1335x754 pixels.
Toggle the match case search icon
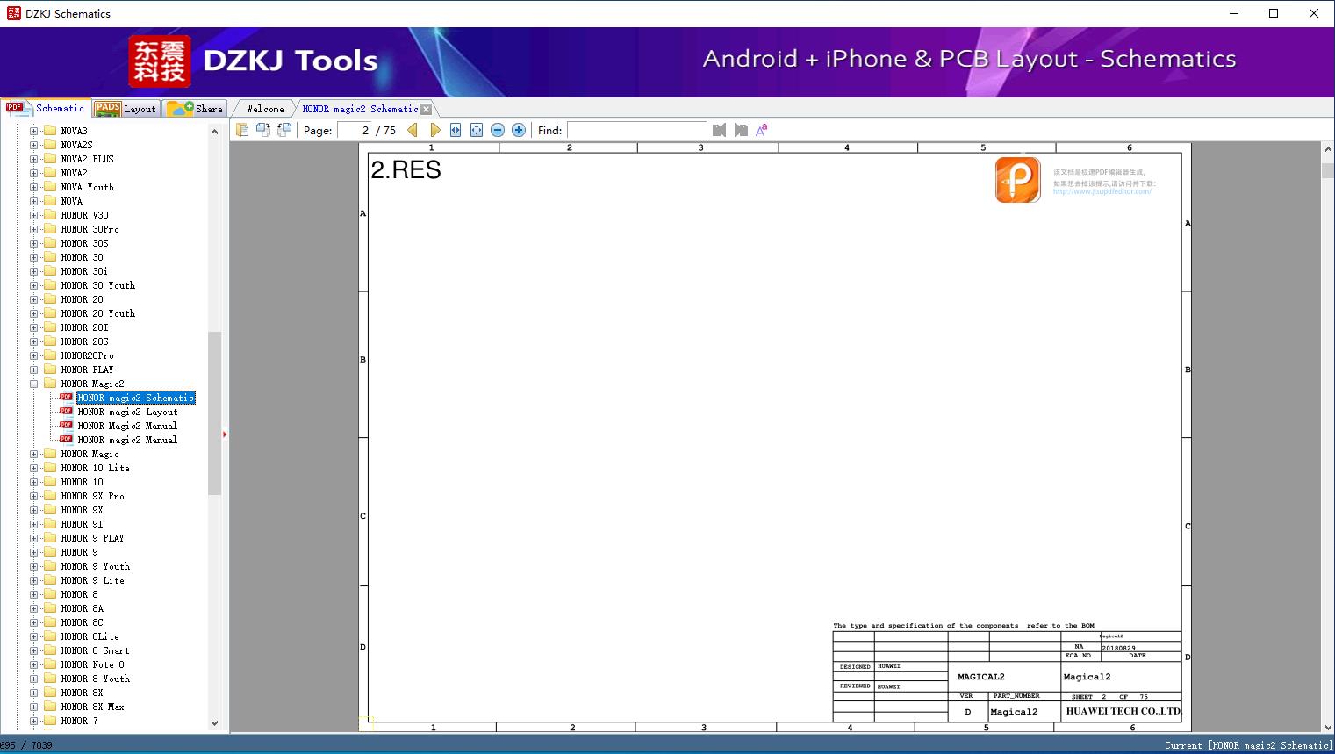[x=762, y=130]
